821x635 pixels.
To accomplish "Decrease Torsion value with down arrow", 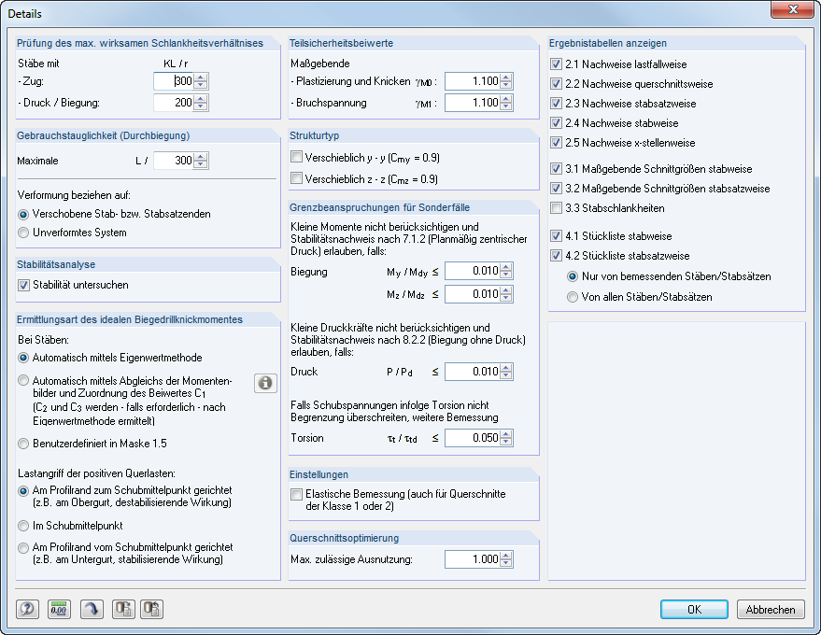I will click(x=506, y=442).
